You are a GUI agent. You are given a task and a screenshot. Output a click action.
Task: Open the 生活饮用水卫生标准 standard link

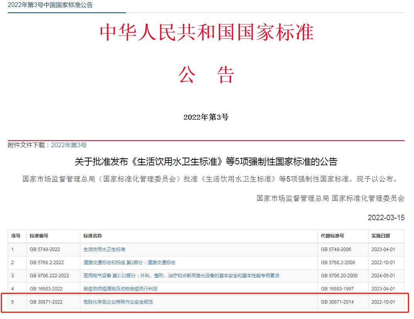(104, 249)
